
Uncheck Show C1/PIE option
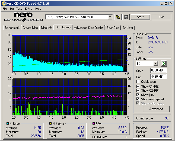[138, 86]
